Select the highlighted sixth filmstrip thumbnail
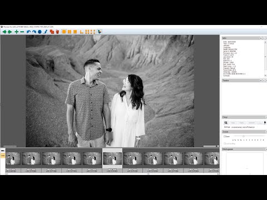Screen dimensions: 267x200 (x=112, y=159)
